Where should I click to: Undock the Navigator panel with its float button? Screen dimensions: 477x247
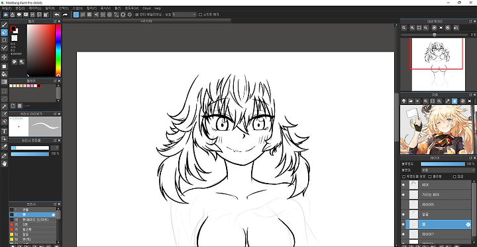tap(470, 21)
